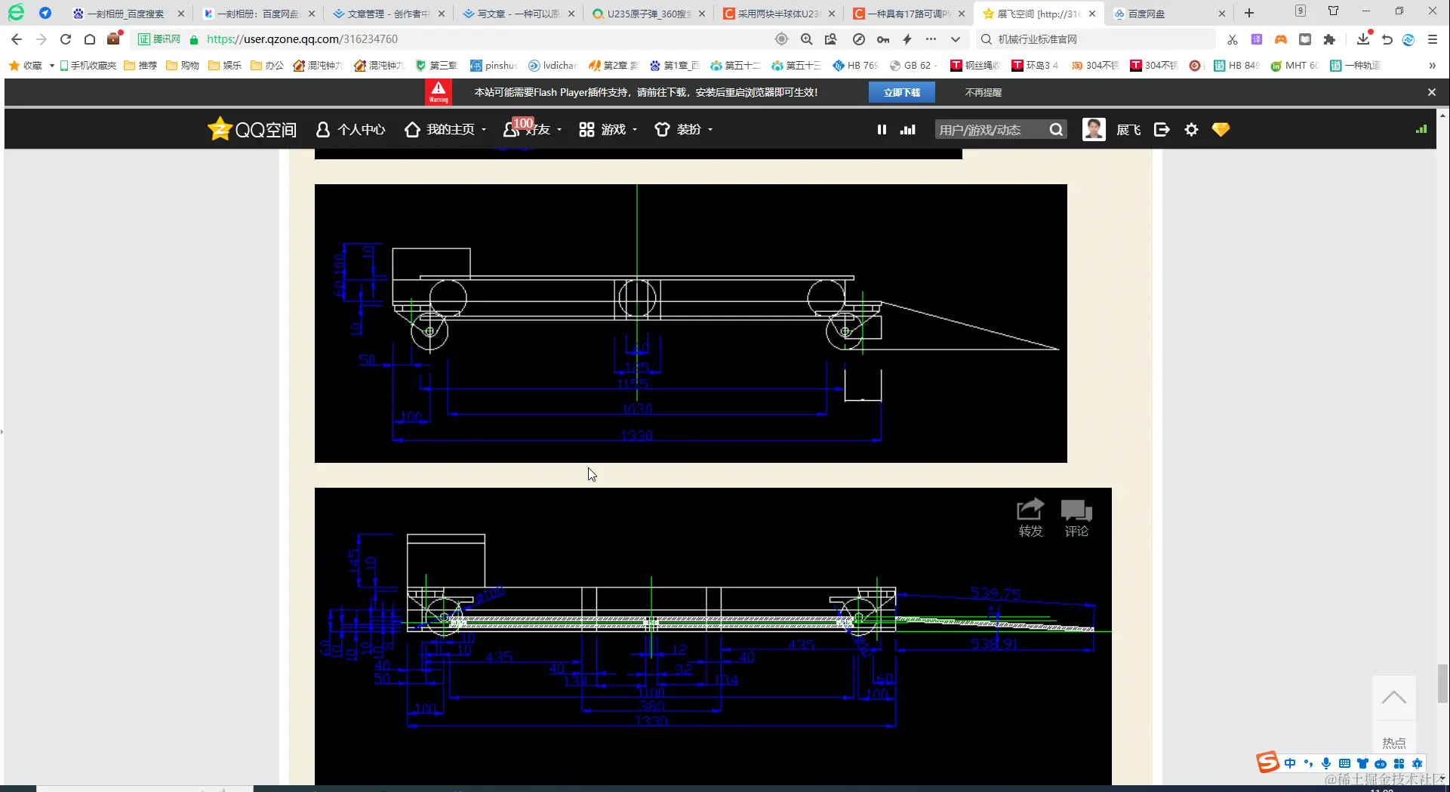Click the key password icon in address bar
The image size is (1450, 792).
coord(883,39)
